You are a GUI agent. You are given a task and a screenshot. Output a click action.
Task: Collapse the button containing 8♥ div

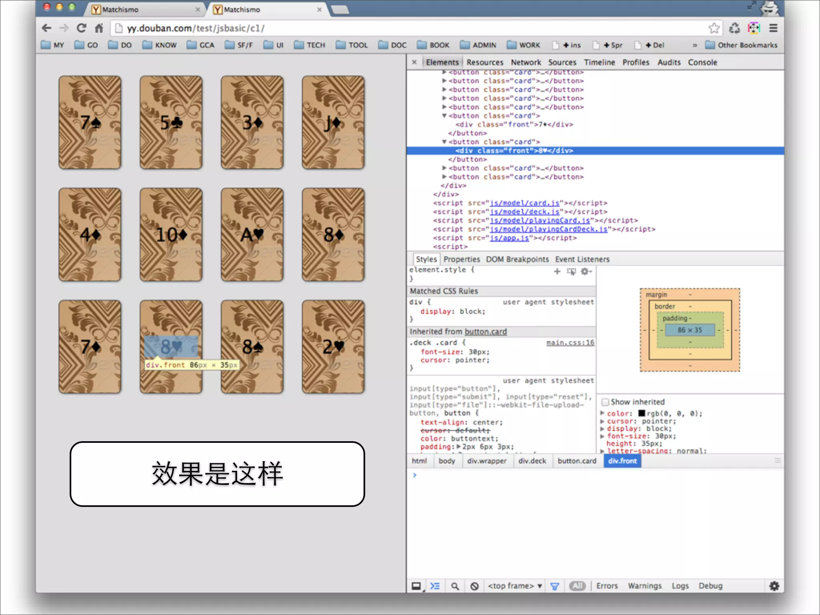(444, 142)
